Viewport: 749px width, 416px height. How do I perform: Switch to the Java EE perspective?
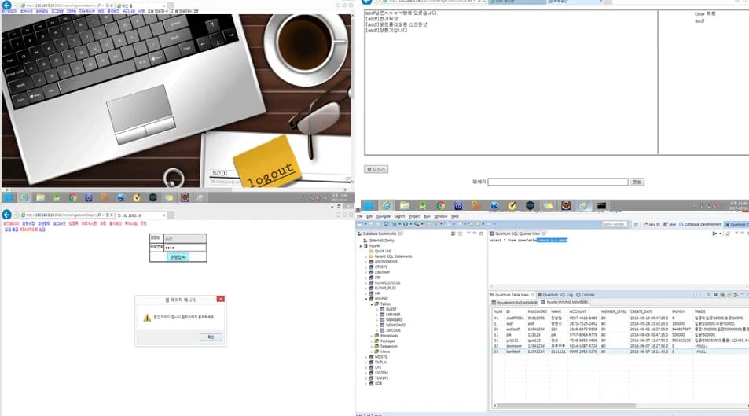[x=652, y=224]
